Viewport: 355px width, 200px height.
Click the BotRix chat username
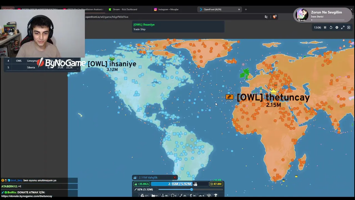point(12,192)
